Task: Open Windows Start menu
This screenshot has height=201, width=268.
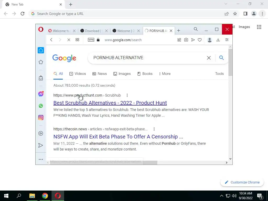Action: click(6, 196)
